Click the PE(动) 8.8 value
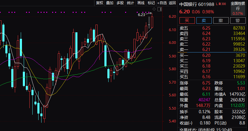The height and width of the screenshot is (131, 248). pyautogui.click(x=242, y=123)
